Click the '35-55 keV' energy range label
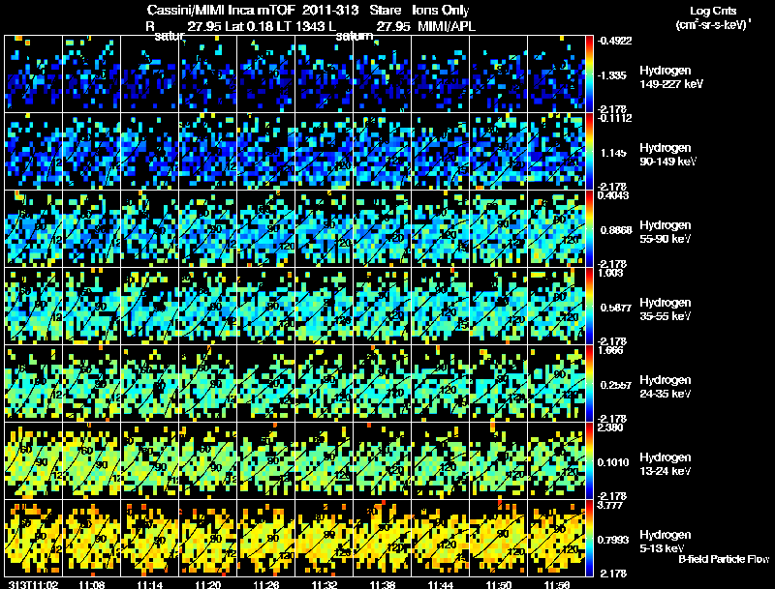 tap(666, 316)
